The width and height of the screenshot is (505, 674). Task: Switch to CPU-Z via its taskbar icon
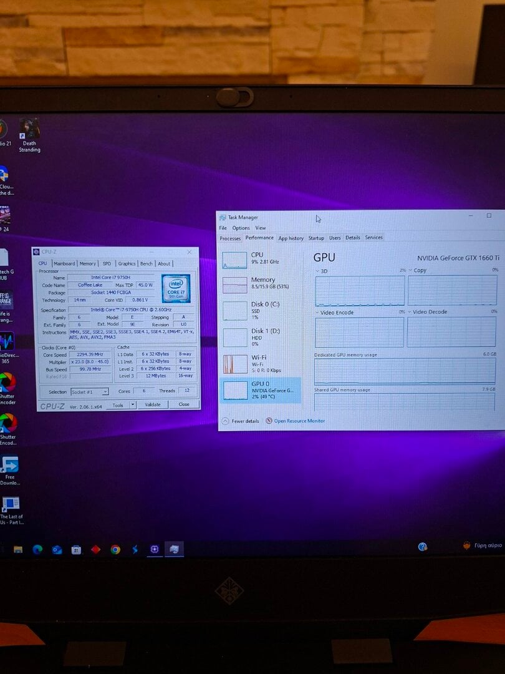coord(154,549)
